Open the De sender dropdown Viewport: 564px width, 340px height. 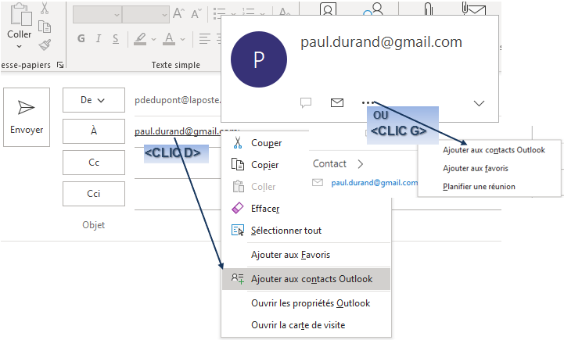click(94, 100)
